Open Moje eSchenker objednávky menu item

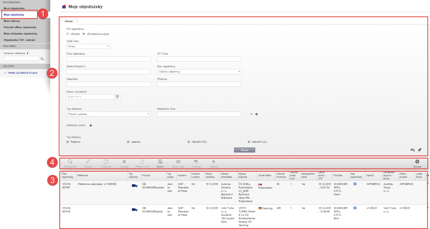pyautogui.click(x=21, y=34)
